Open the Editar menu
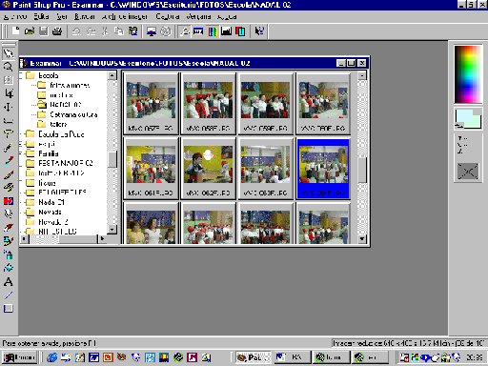Screen dimensions: 488x366 pyautogui.click(x=41, y=16)
